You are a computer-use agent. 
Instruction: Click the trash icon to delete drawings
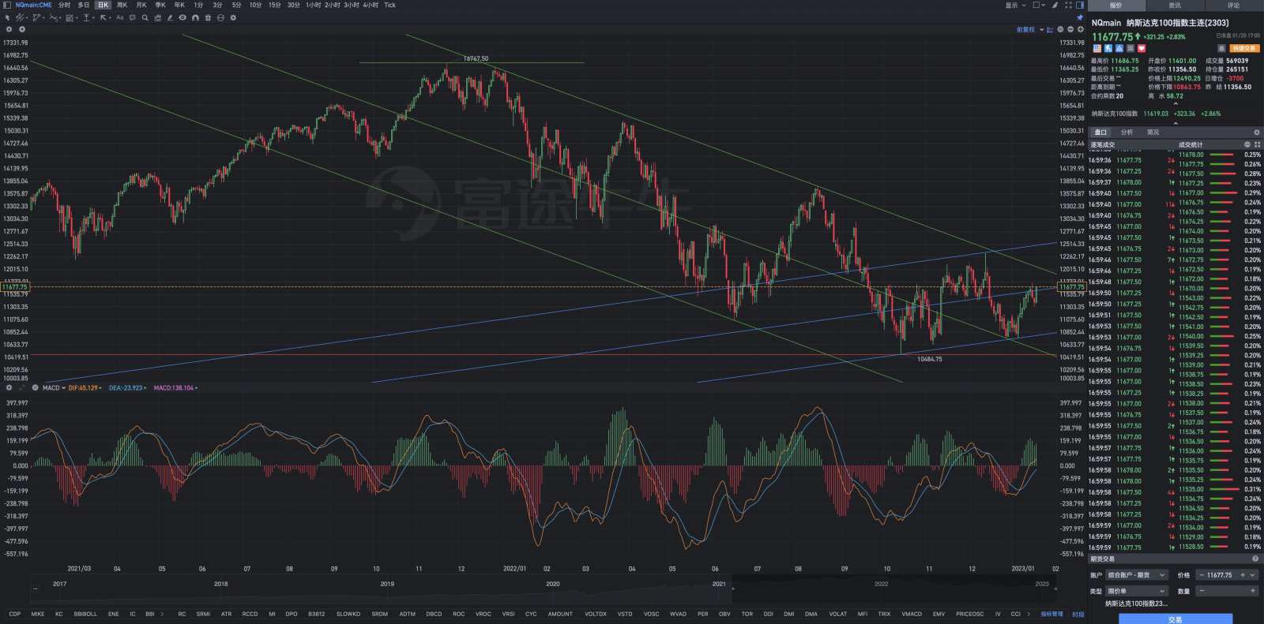208,17
